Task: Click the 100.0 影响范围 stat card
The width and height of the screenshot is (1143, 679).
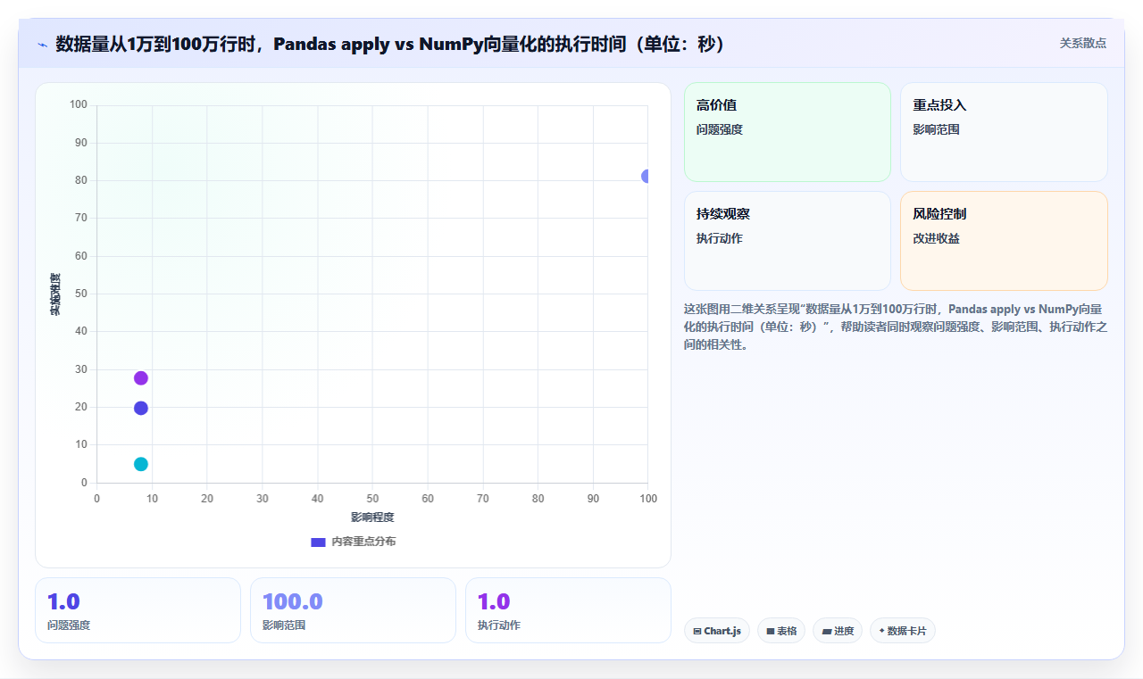Action: [x=353, y=610]
